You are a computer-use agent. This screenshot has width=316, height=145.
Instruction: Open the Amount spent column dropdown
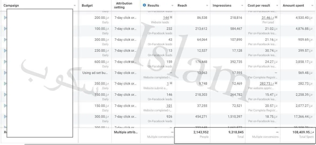pyautogui.click(x=312, y=6)
